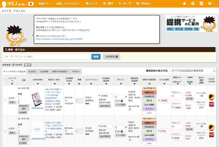Check the WD HDD row checkbox

[5, 101]
